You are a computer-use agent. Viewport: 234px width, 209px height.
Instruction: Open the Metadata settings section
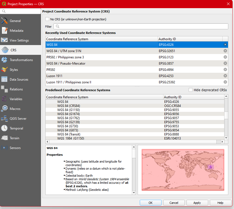coord(16,31)
